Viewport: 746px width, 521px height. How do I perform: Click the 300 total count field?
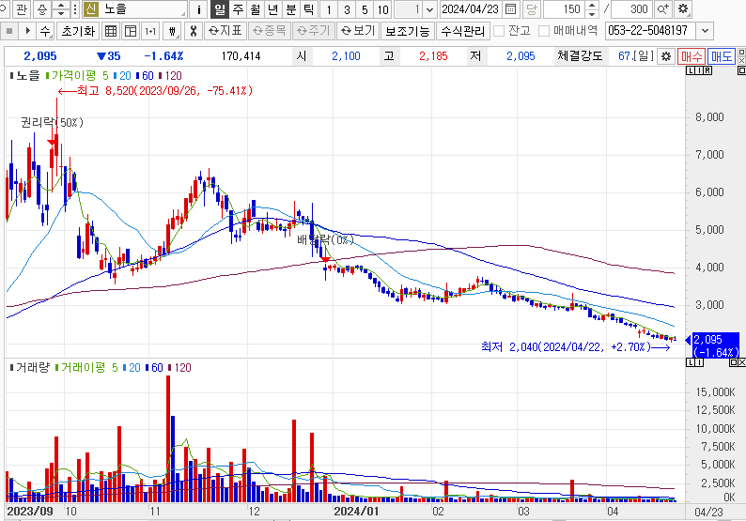pyautogui.click(x=632, y=9)
